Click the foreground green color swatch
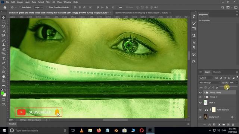Screen dimensions: 239x134 [2, 93]
